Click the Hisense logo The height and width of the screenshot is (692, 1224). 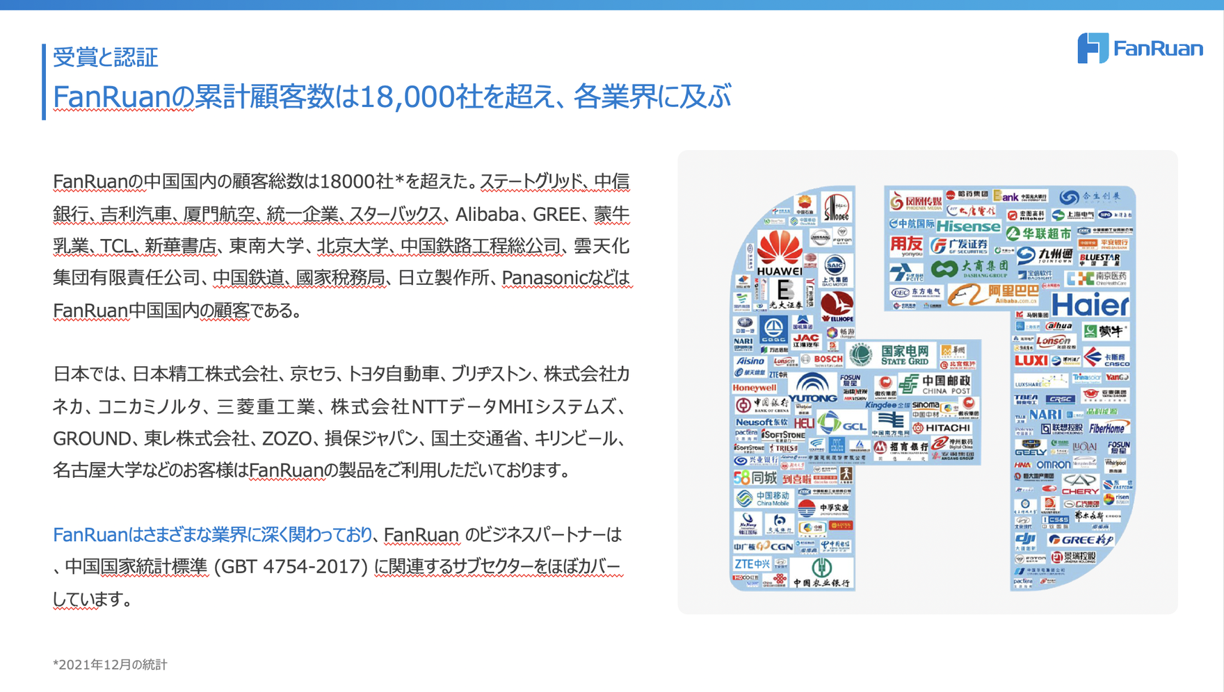pos(967,226)
